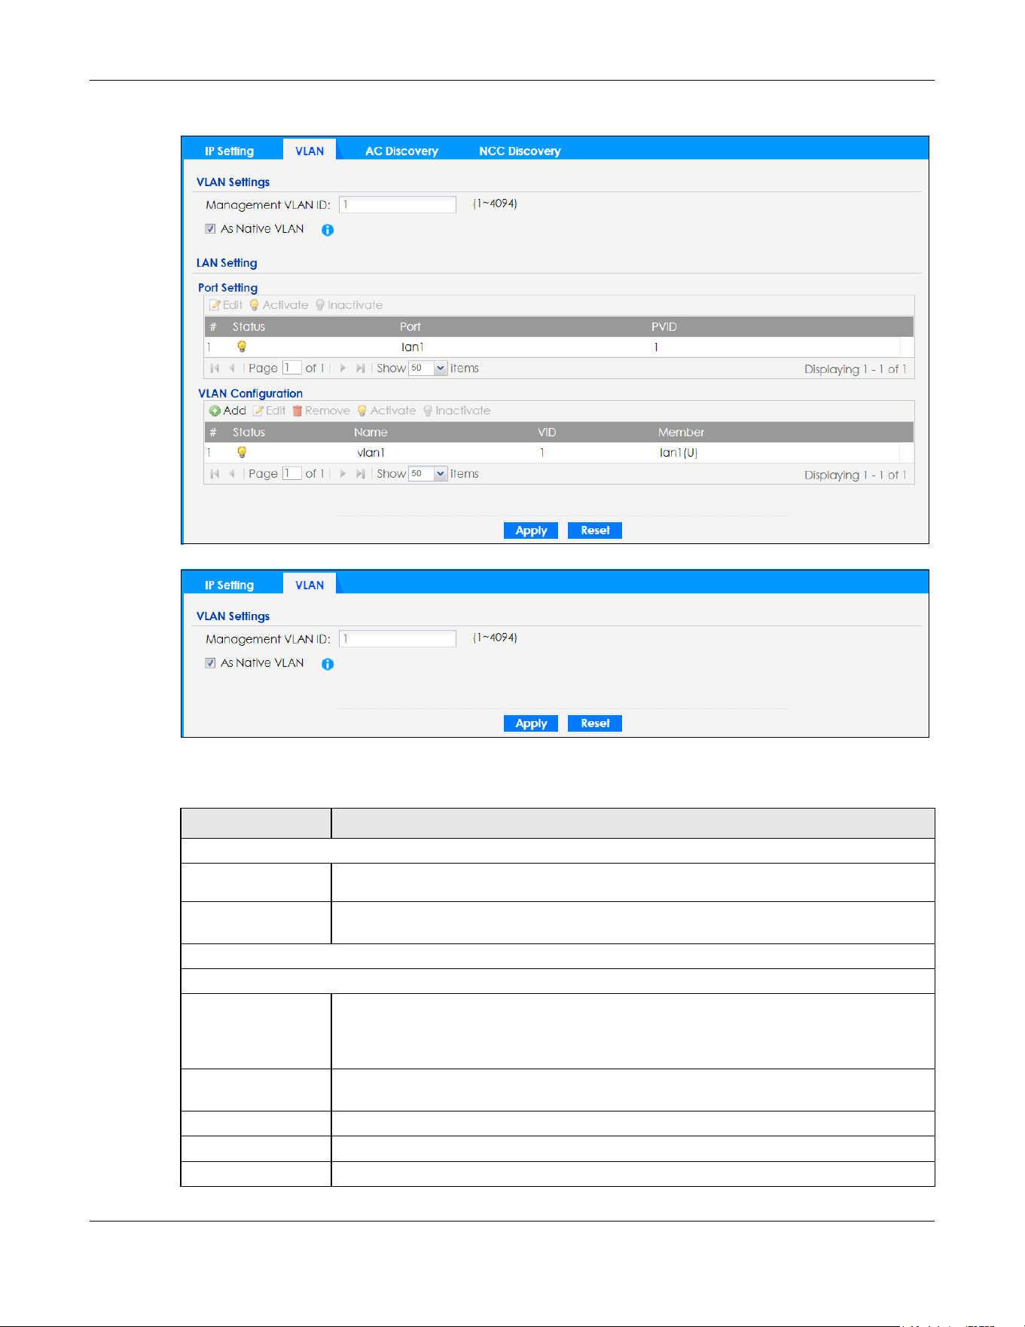
Task: Click Inactivate in Port Setting toolbar
Action: [x=349, y=304]
